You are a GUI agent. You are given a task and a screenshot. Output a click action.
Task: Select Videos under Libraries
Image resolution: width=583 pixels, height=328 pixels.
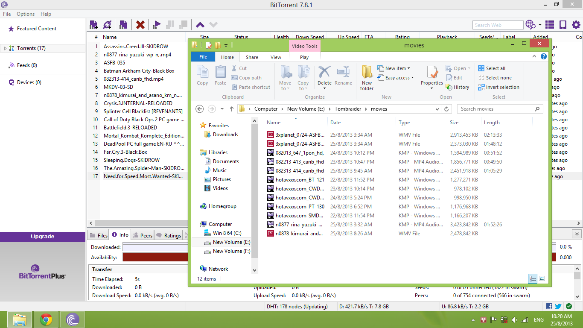pos(216,188)
